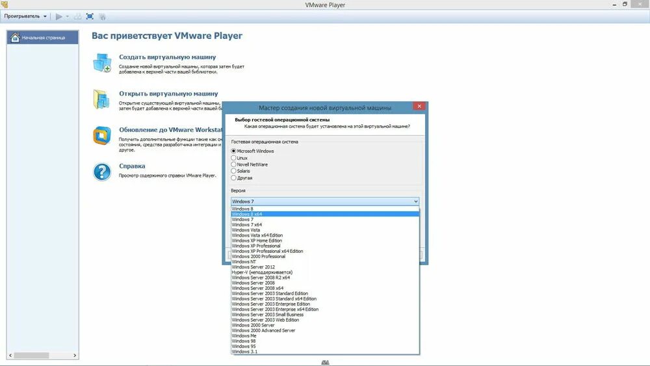
Task: Expand the power options arrow beside Play
Action: click(x=67, y=16)
